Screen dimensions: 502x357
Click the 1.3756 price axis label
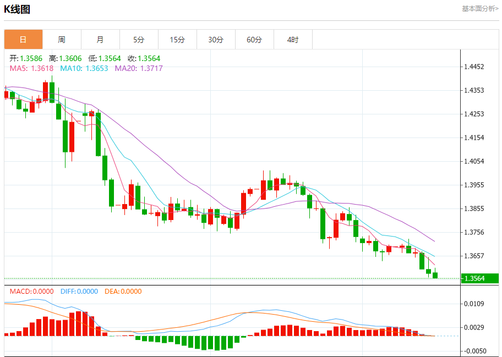[474, 233]
